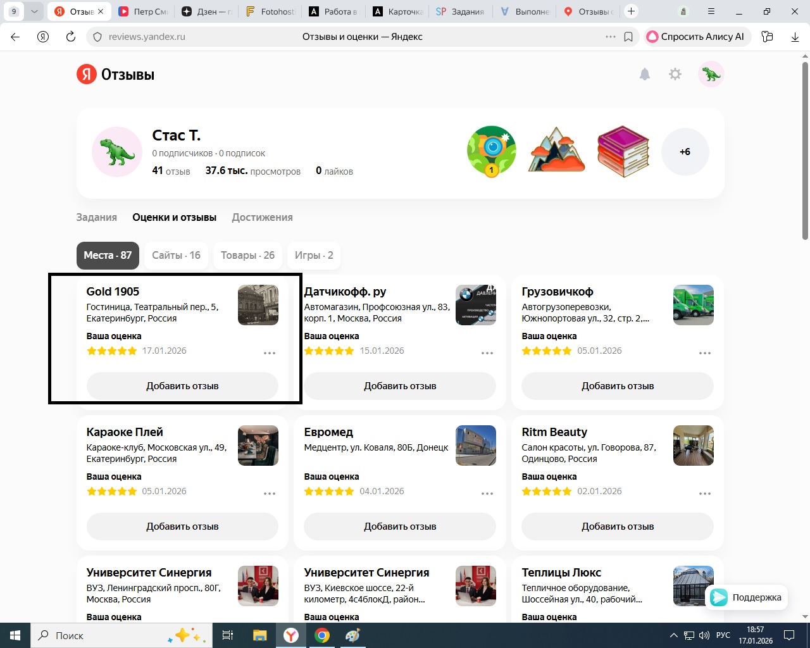The width and height of the screenshot is (810, 648).
Task: Select the Товары · 26 filter
Action: 247,255
